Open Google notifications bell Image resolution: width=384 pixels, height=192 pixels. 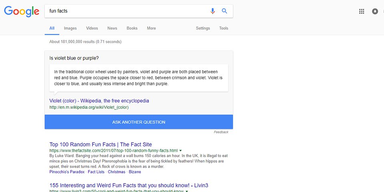point(375,11)
